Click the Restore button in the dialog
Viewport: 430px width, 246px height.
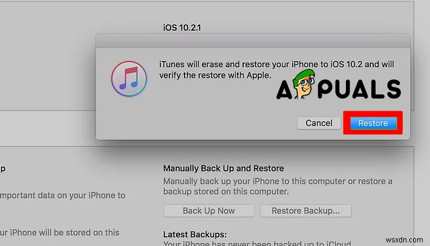tap(373, 123)
